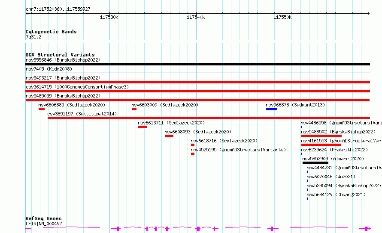
Task: Click the tiny red nsv6618716 block
Action: coord(193,145)
